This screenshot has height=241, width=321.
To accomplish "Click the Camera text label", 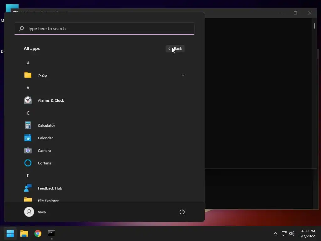I will (x=44, y=150).
